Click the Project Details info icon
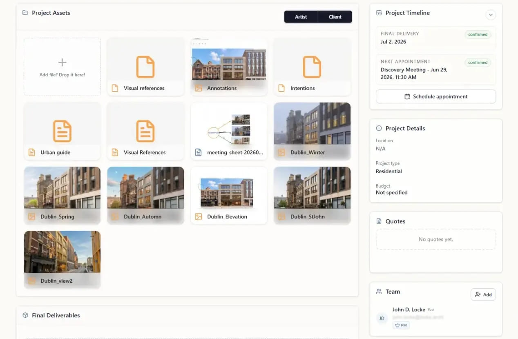Viewport: 518px width, 339px height. tap(379, 128)
